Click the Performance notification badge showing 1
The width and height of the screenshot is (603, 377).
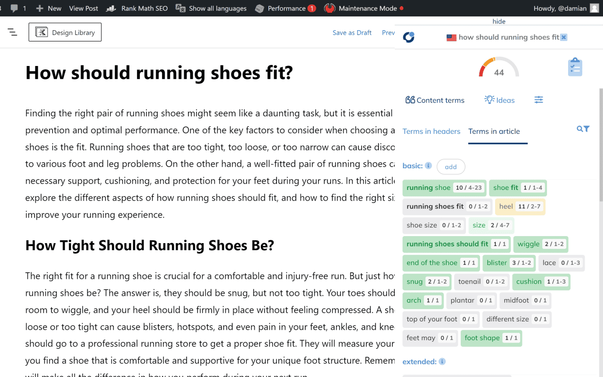pos(311,8)
